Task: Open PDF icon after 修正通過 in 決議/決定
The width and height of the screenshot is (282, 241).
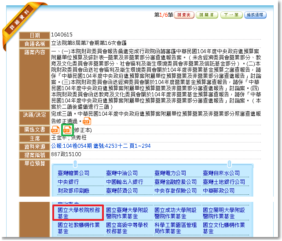Action: click(87, 120)
